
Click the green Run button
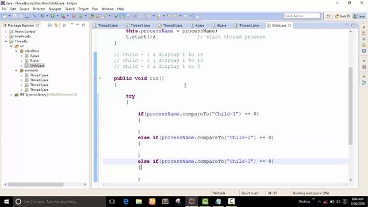(x=52, y=16)
